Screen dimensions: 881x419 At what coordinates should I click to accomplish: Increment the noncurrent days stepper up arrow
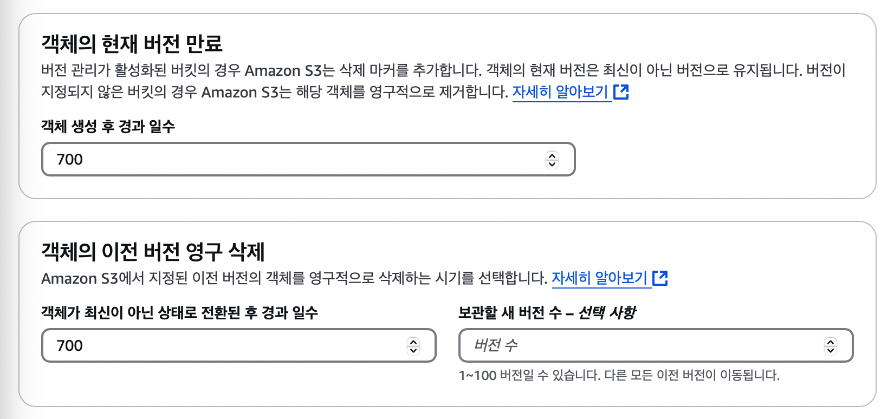(413, 342)
